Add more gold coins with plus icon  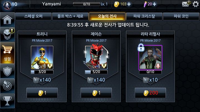(129, 4)
